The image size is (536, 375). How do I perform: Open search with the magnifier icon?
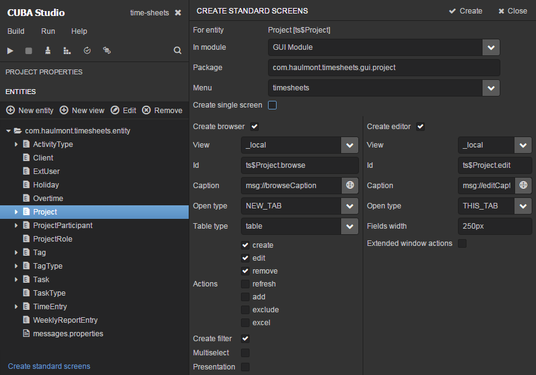pos(178,50)
